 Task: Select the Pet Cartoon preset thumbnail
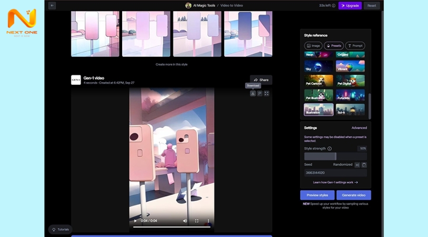319,81
